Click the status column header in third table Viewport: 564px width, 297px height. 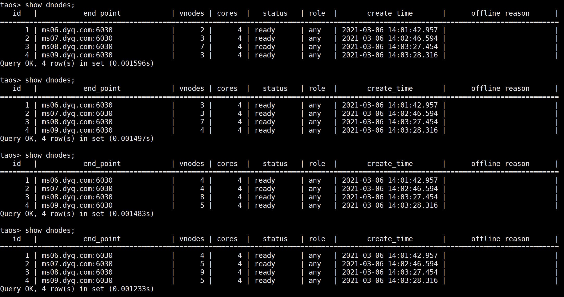point(275,163)
